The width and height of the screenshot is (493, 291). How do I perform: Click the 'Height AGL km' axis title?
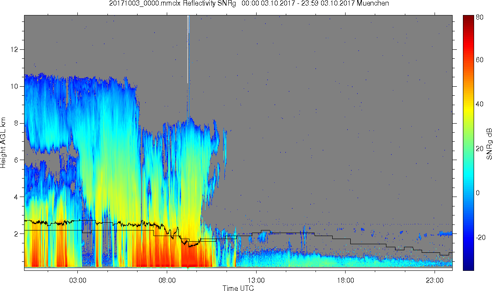(3, 142)
